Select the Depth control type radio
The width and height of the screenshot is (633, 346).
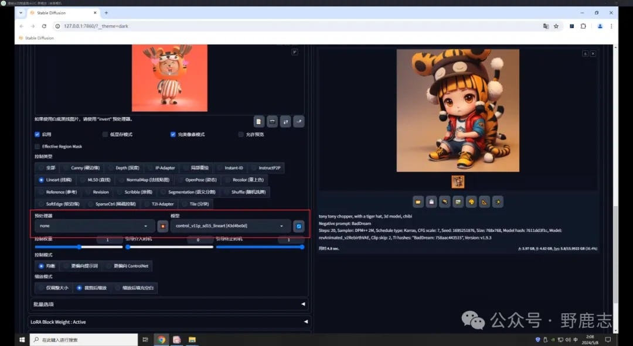click(x=123, y=168)
